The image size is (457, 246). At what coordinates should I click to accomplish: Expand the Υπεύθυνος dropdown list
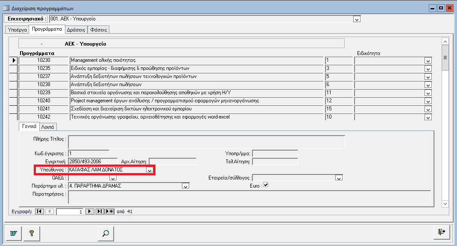coord(149,170)
